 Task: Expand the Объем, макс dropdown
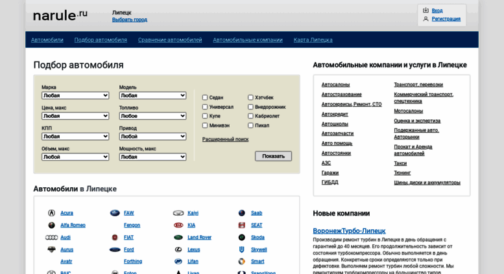point(75,157)
